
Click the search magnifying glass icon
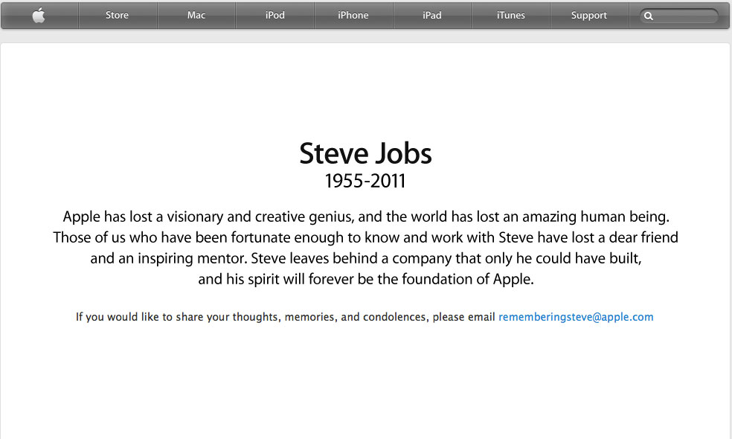pos(649,16)
